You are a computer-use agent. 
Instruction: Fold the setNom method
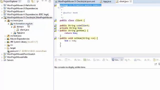(58, 38)
